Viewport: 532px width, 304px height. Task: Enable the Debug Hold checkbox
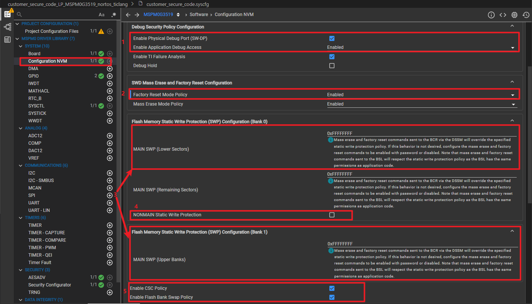click(332, 66)
